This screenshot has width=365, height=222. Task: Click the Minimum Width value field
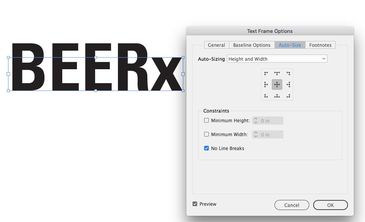click(x=271, y=135)
